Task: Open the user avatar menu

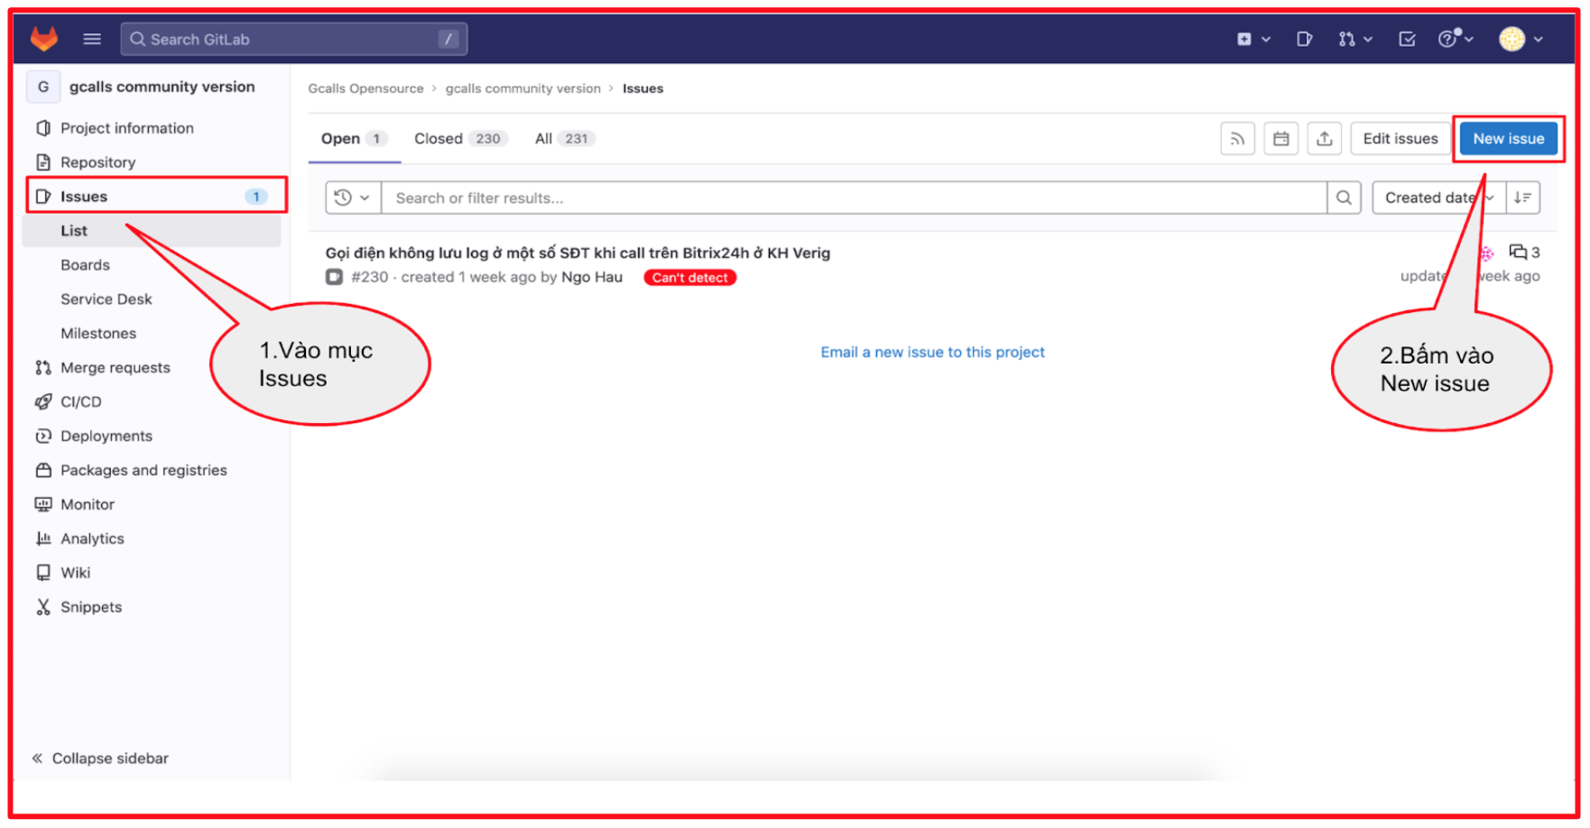Action: pyautogui.click(x=1520, y=39)
